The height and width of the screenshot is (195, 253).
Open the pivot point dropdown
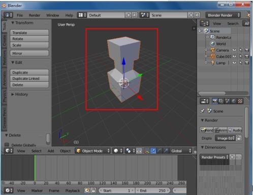coord(131,151)
